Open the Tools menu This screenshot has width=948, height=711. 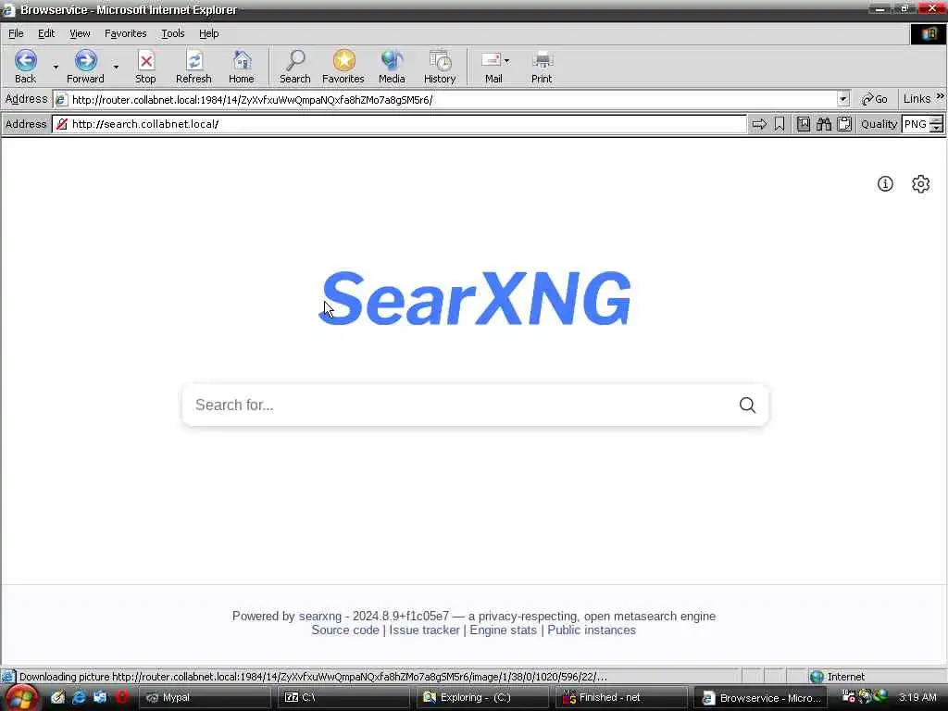(x=173, y=34)
